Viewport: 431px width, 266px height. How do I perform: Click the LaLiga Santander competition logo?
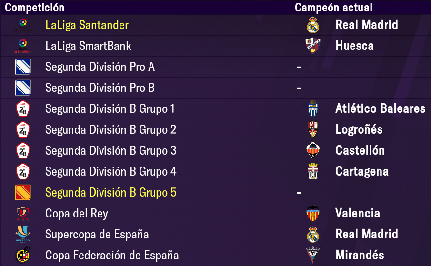pyautogui.click(x=23, y=25)
